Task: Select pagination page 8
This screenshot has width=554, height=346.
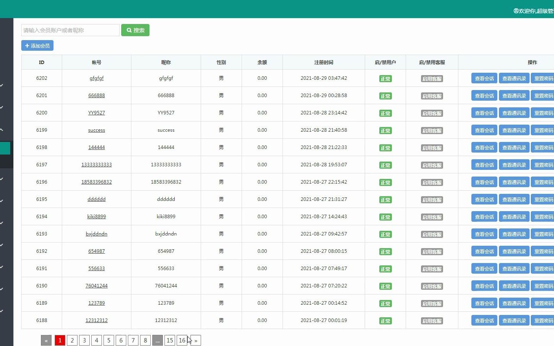Action: pyautogui.click(x=145, y=340)
